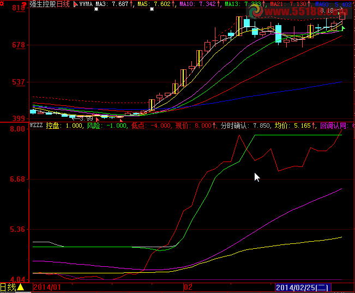Select the MA21: 7.130 value
355x293 pixels.
(x=288, y=4)
